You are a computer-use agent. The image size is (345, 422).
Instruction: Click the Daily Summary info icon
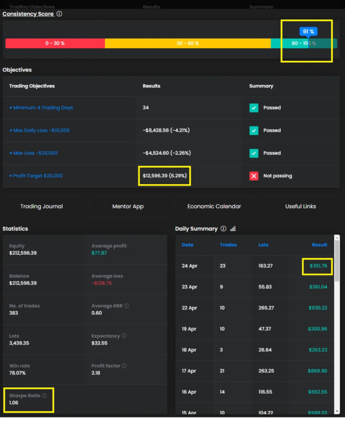pos(224,229)
